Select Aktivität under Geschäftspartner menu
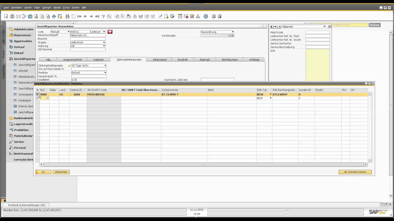394x221 pixels. [23, 71]
